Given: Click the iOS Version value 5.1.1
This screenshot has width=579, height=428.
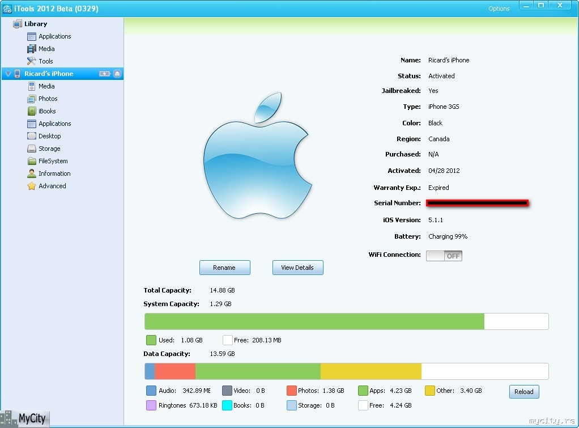Looking at the screenshot, I should coord(435,220).
